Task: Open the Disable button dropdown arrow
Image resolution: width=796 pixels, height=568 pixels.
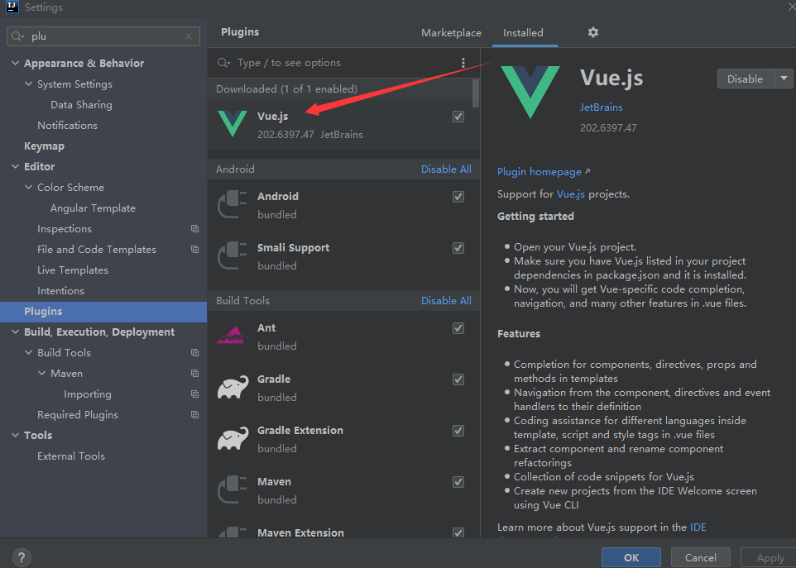Action: click(x=784, y=79)
